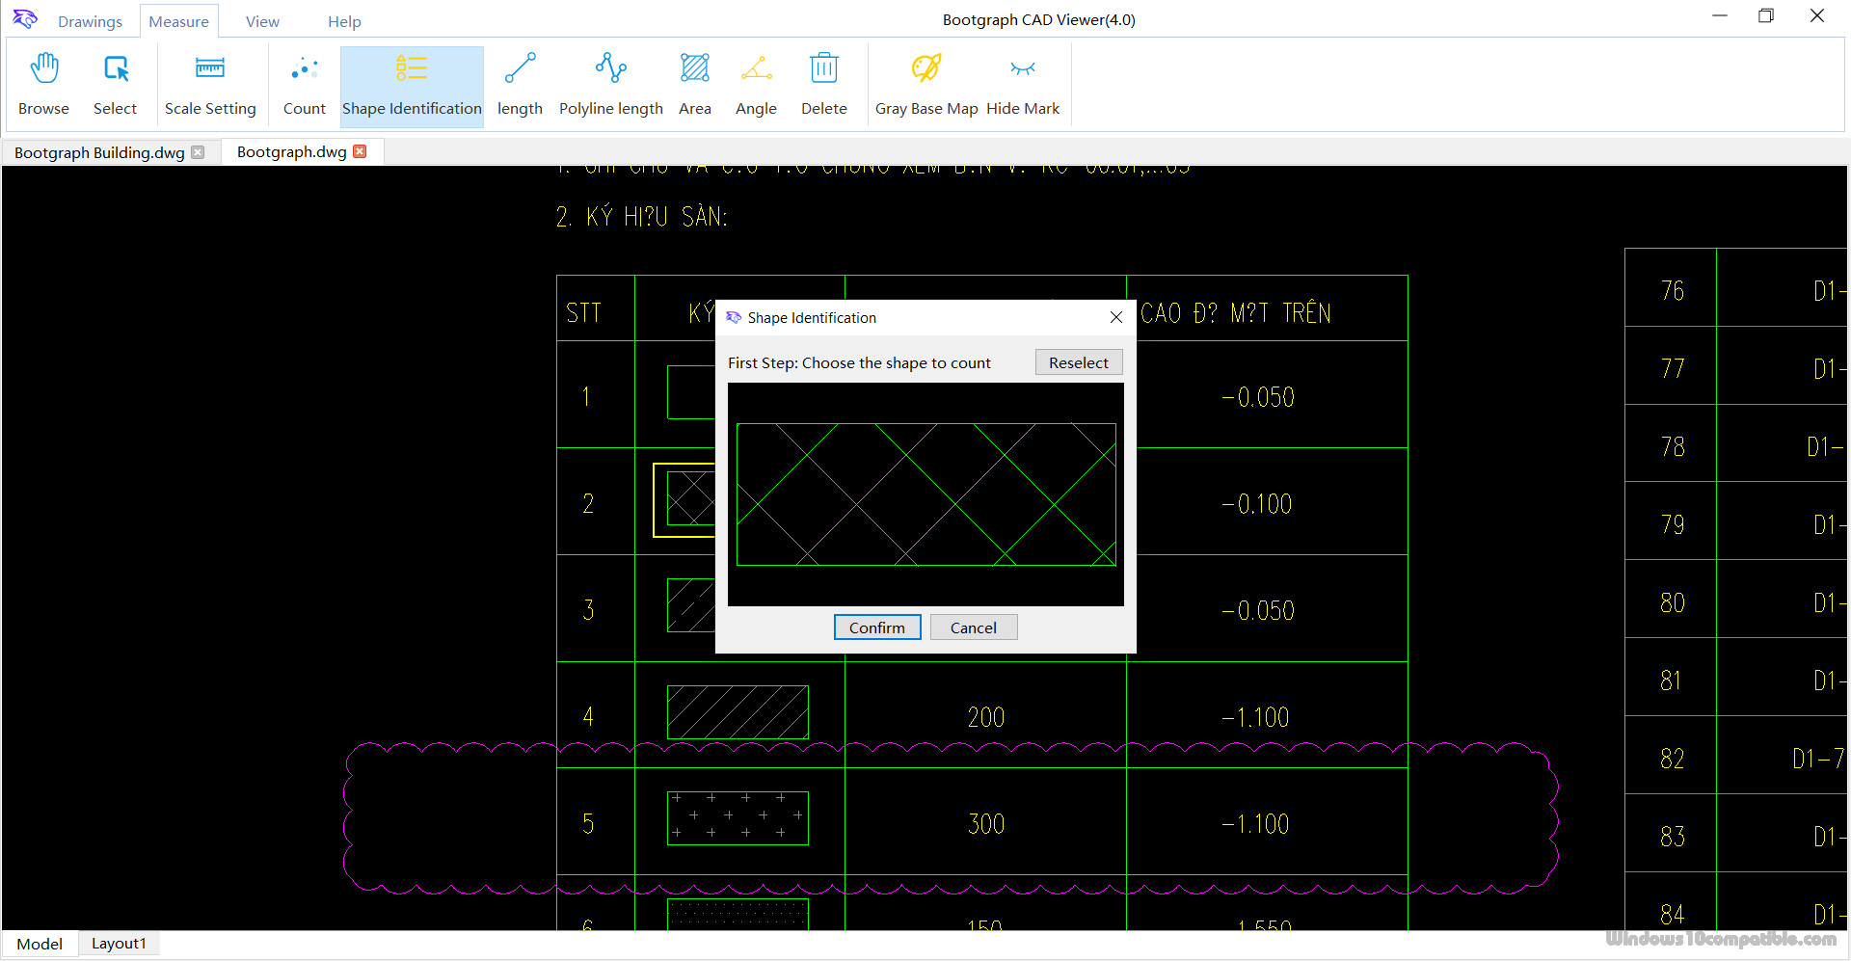
Task: Cancel the shape identification dialog
Action: tap(973, 627)
